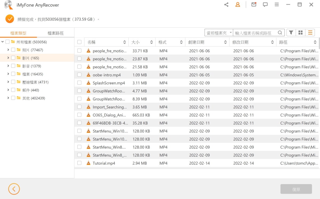
Task: Switch to list view icon
Action: point(310,33)
